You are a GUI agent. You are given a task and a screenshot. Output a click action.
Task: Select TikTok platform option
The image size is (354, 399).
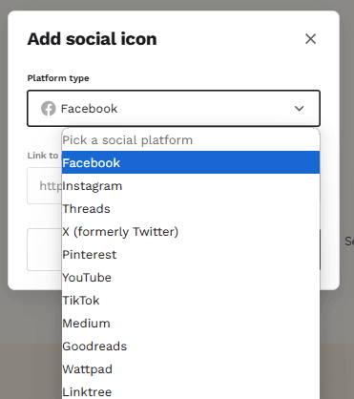click(x=191, y=301)
